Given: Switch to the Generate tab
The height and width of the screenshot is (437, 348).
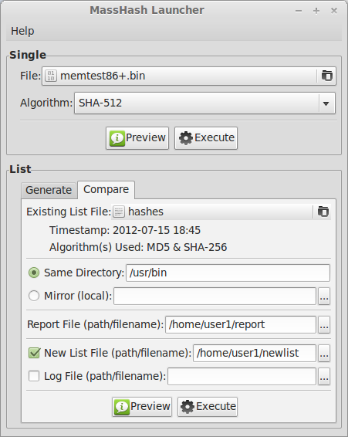Looking at the screenshot, I should pyautogui.click(x=49, y=191).
